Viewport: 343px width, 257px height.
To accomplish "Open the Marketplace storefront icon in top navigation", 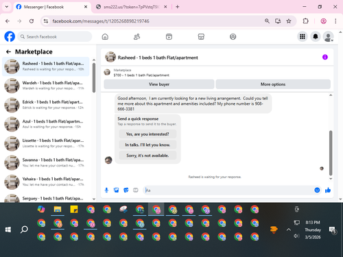I will (x=201, y=36).
